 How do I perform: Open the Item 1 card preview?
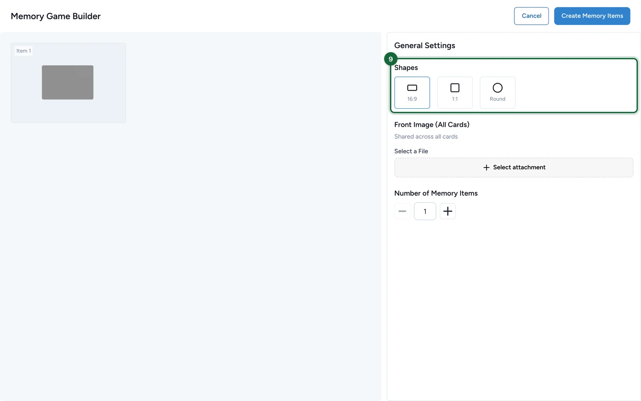[68, 83]
